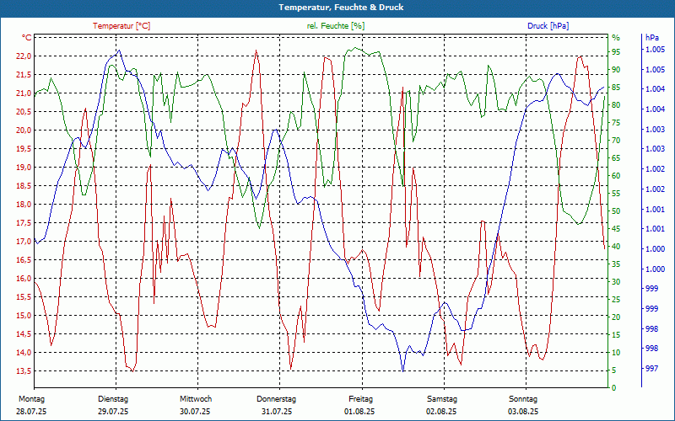Image resolution: width=675 pixels, height=421 pixels.
Task: Click the green 0 humidity axis value
Action: coord(614,387)
